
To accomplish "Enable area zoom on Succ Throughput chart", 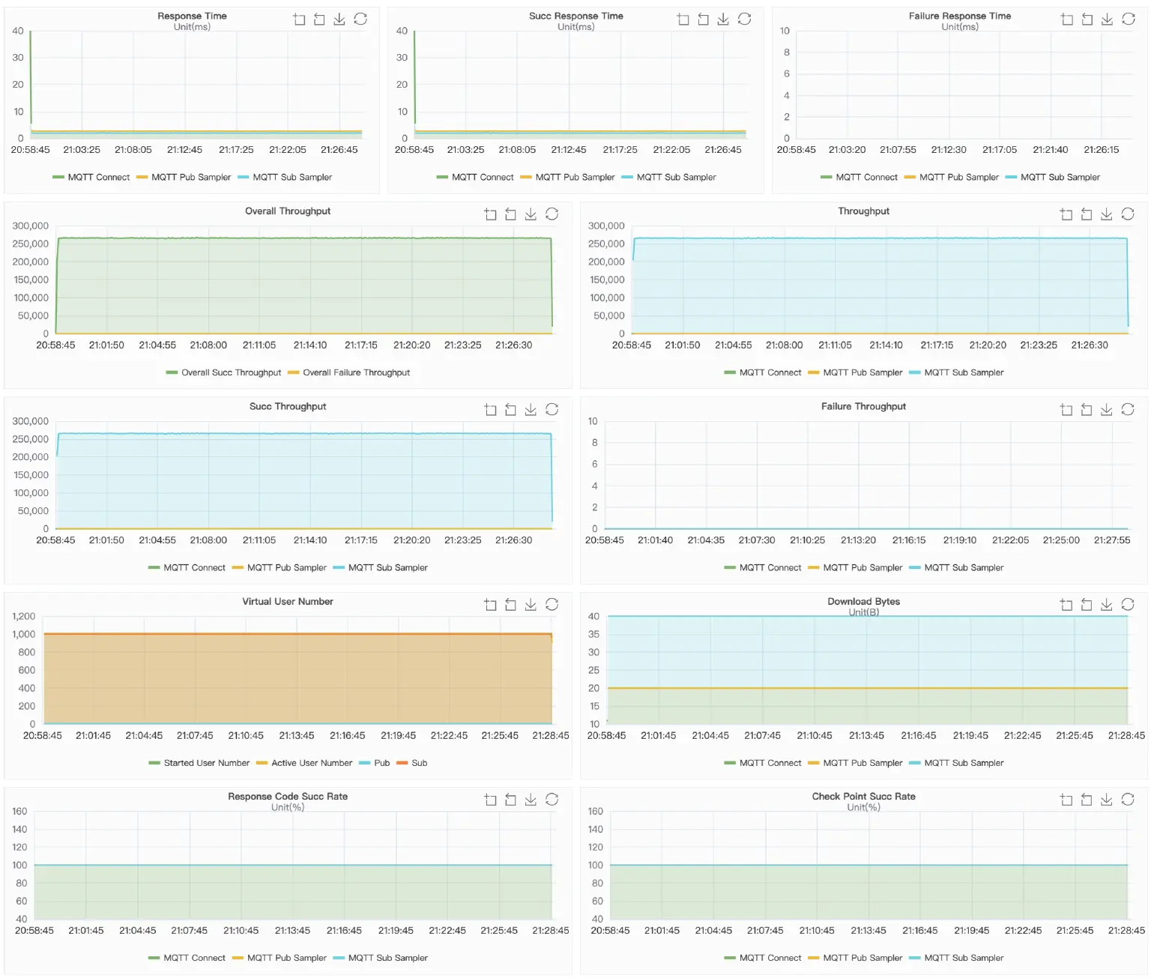I will (490, 410).
